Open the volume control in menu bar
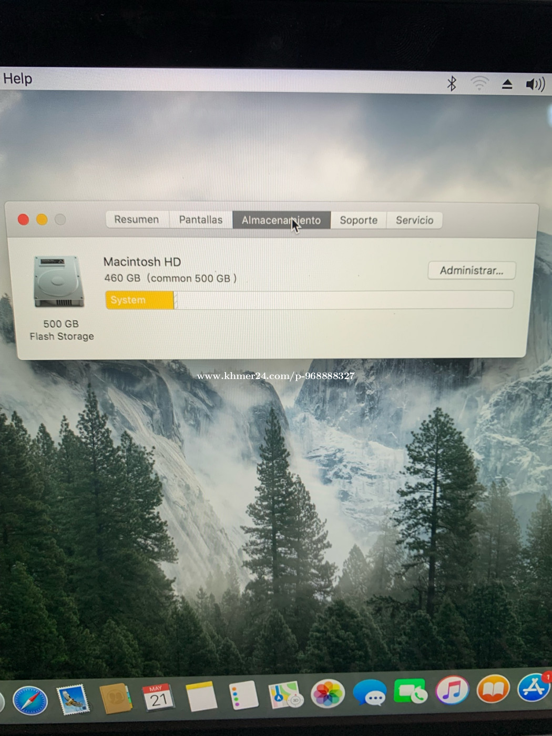Viewport: 552px width, 736px height. [x=535, y=84]
